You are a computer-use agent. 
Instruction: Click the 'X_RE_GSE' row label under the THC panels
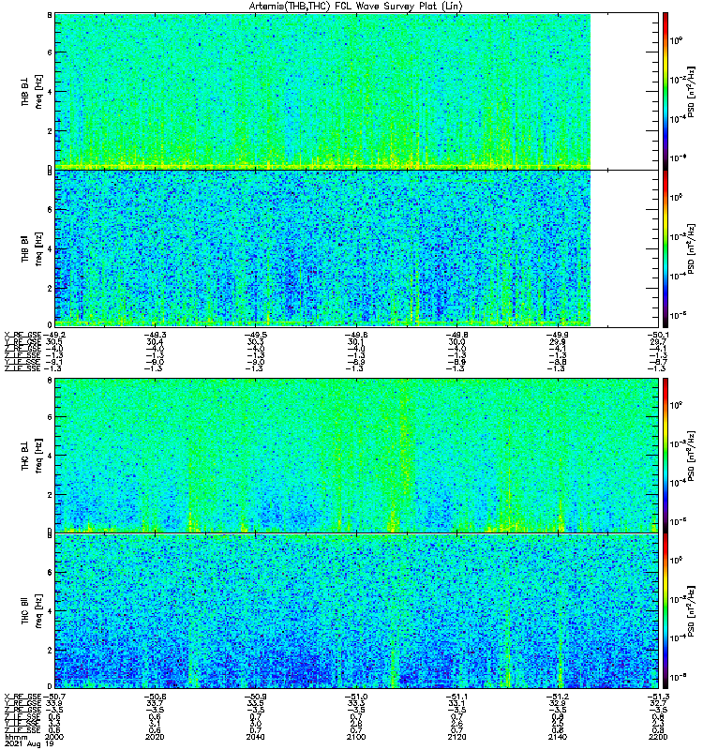click(22, 697)
